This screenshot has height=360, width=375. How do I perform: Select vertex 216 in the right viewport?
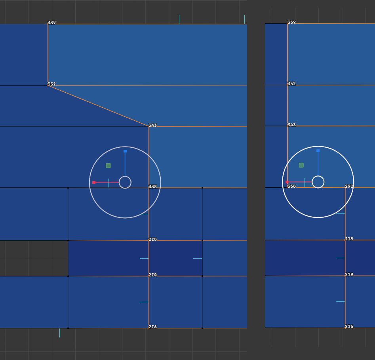(345, 328)
